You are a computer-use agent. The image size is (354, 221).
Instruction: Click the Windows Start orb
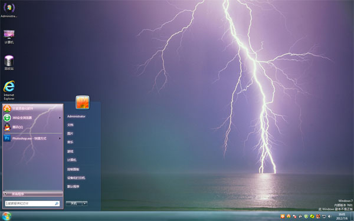(6, 216)
